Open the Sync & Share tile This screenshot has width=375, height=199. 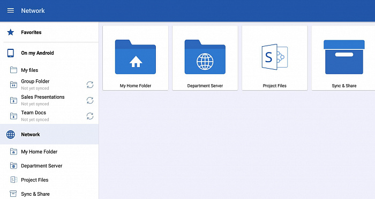coord(343,58)
